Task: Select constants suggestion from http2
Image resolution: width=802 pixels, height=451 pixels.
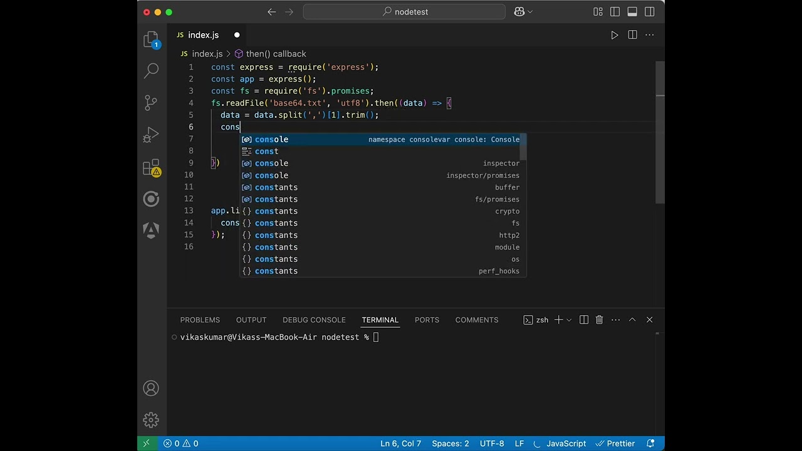Action: pyautogui.click(x=383, y=235)
